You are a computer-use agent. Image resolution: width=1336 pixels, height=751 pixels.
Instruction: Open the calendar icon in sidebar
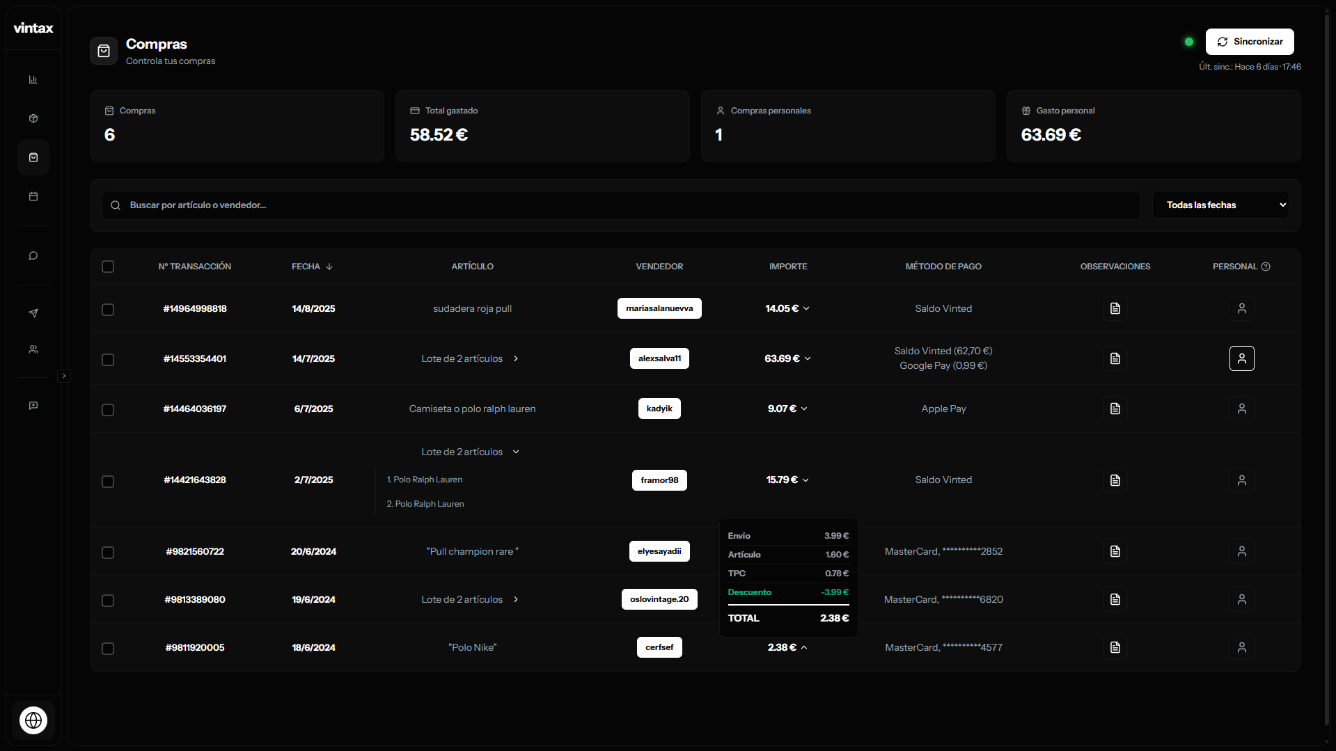[x=33, y=196]
